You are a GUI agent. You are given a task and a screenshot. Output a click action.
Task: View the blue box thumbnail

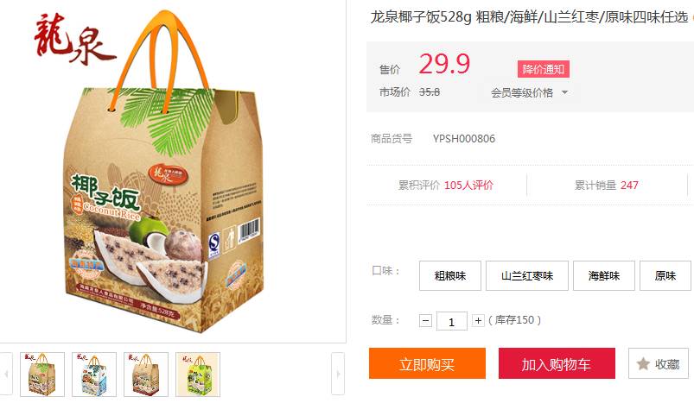[94, 375]
